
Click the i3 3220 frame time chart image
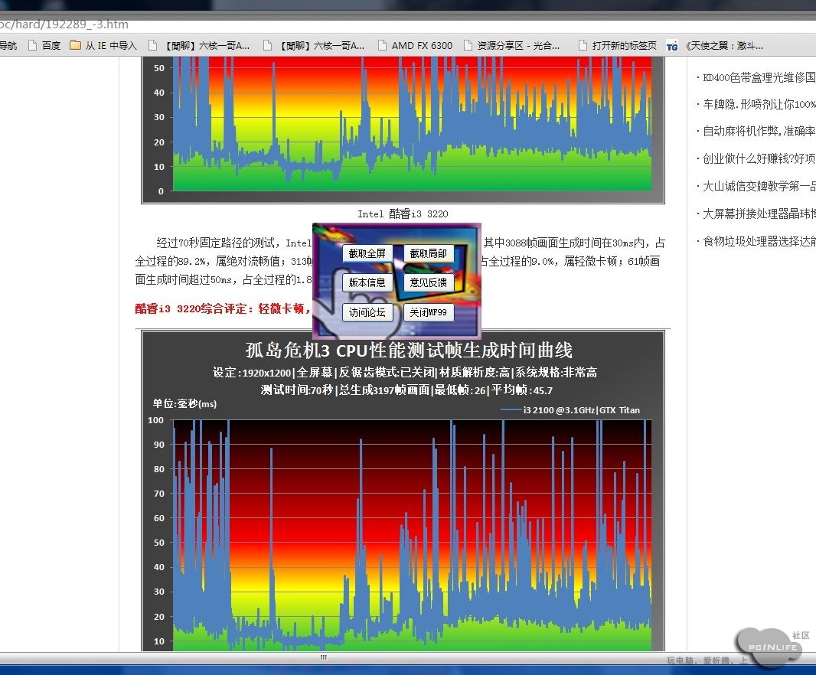click(403, 130)
